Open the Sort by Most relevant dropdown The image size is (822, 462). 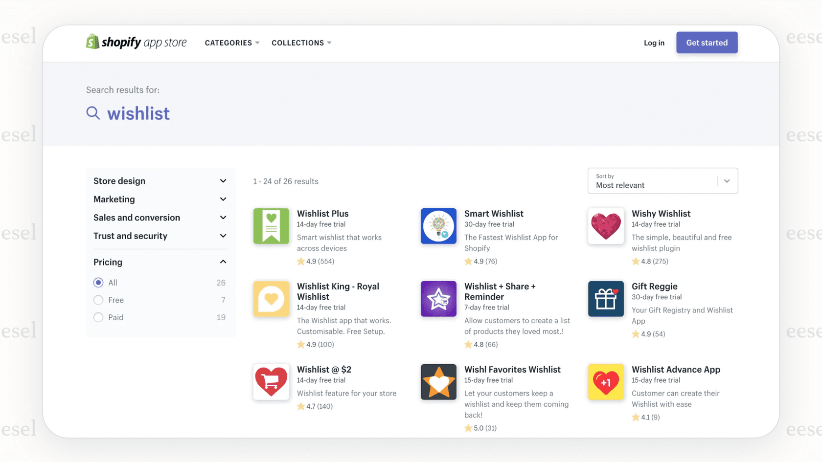662,181
